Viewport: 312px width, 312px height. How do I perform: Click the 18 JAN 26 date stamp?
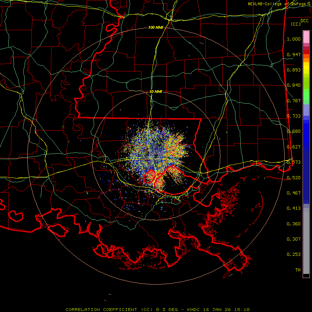coord(217,310)
